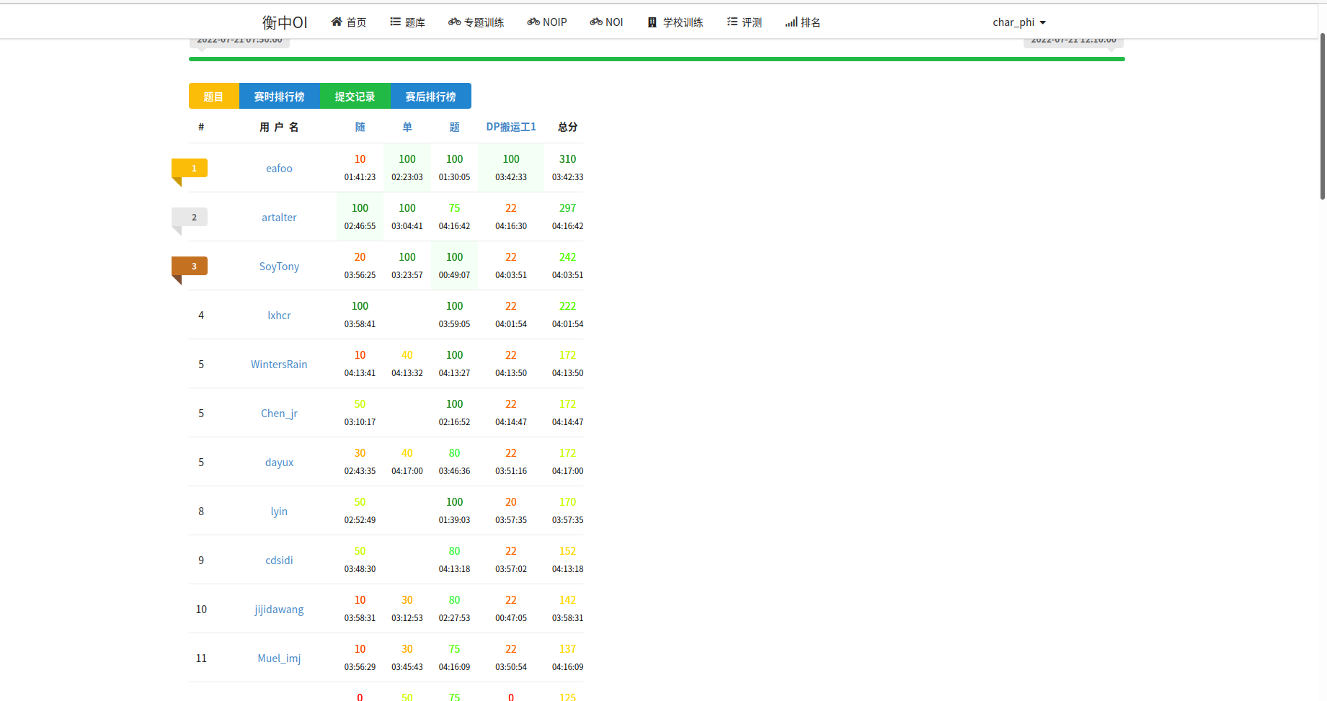Click the gamepad icon beside 专题训练
The height and width of the screenshot is (701, 1327).
[x=454, y=22]
